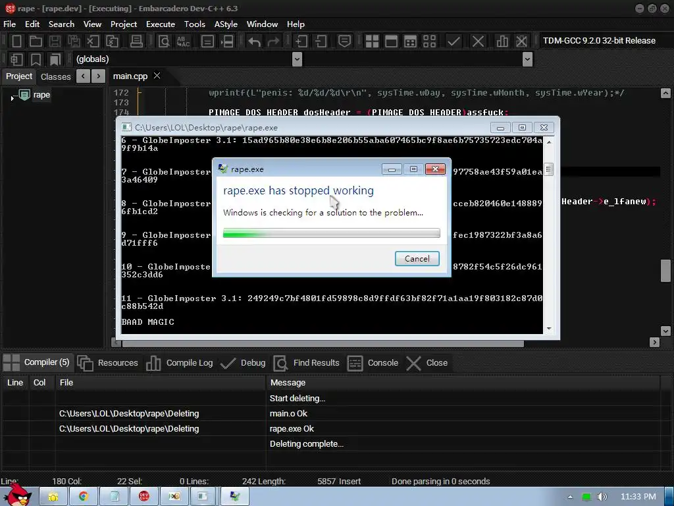This screenshot has width=674, height=506.
Task: Open the Compiler (5) bottom tab
Action: [36, 363]
